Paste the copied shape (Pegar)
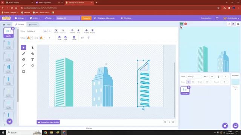241x135 pixels. click(66, 38)
